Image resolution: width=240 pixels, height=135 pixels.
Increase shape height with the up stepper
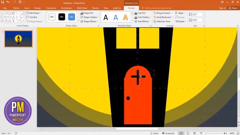[203, 13]
